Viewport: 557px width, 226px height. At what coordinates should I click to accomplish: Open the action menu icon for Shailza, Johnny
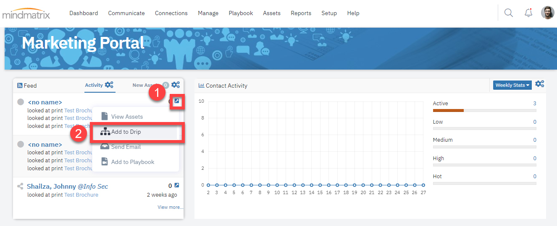[176, 185]
